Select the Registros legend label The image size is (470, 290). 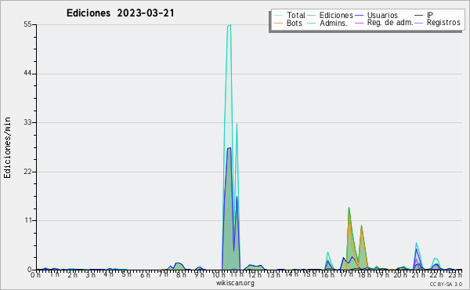443,23
